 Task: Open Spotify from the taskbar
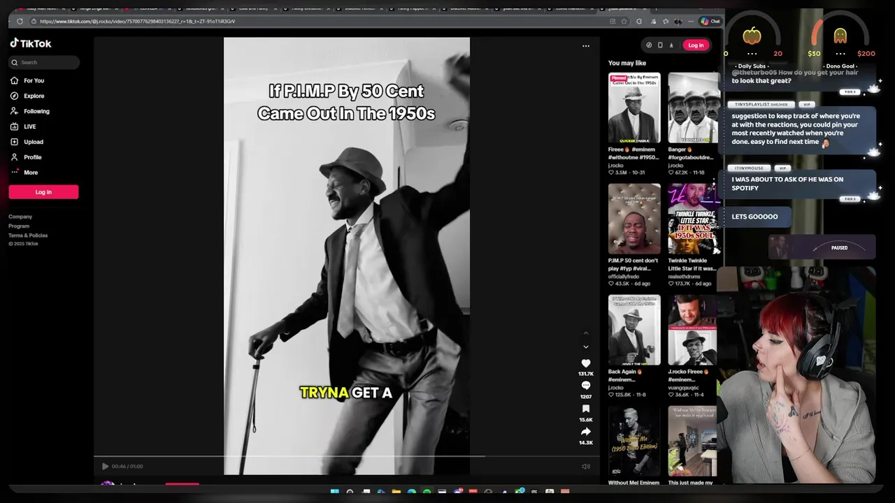[427, 491]
